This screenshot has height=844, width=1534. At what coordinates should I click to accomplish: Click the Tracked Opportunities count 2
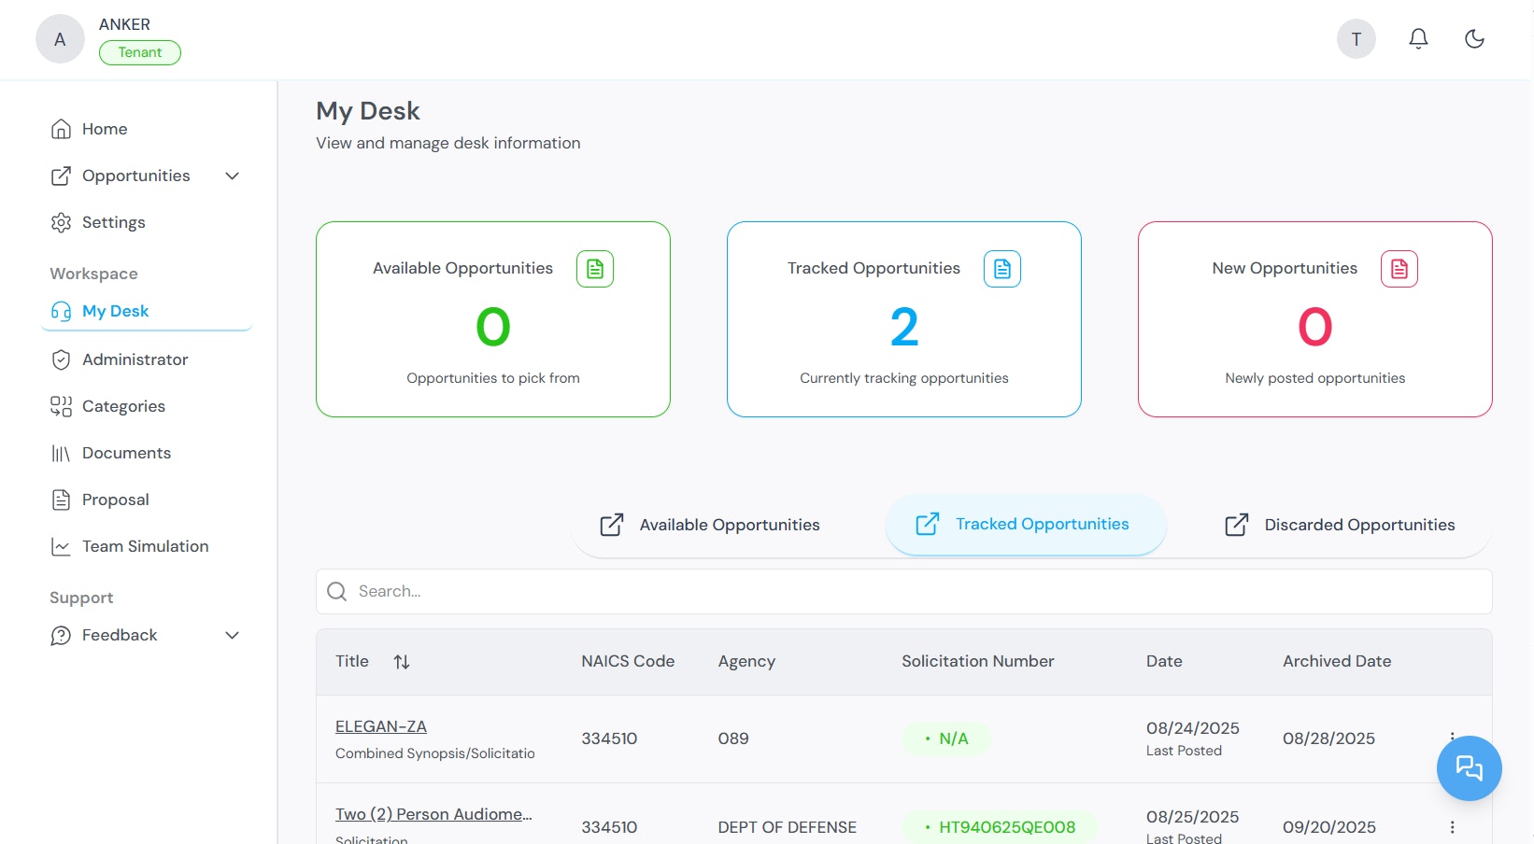[x=904, y=327]
